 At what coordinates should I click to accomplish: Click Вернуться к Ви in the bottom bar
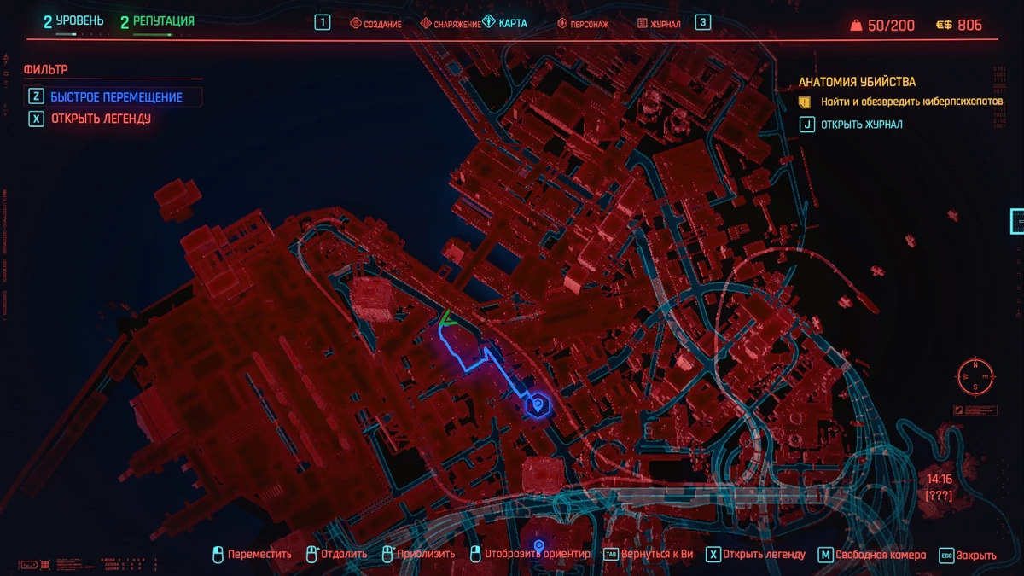657,555
